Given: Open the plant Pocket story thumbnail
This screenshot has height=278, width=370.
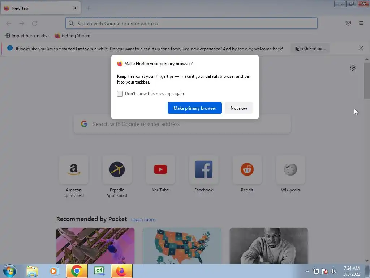Looking at the screenshot, I should click(95, 245).
